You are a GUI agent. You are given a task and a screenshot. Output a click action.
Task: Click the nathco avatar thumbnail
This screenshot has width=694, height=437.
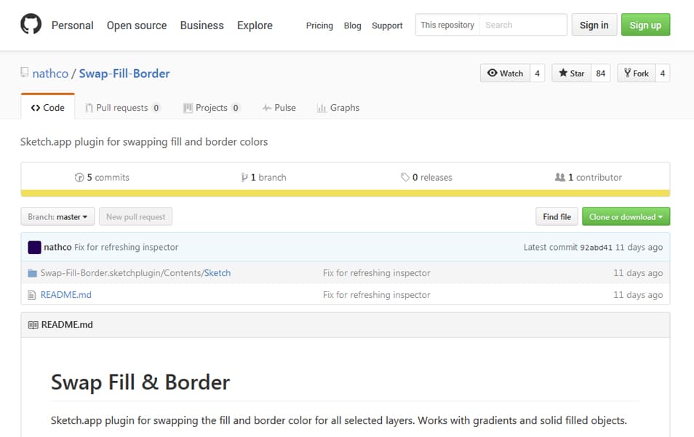[34, 248]
